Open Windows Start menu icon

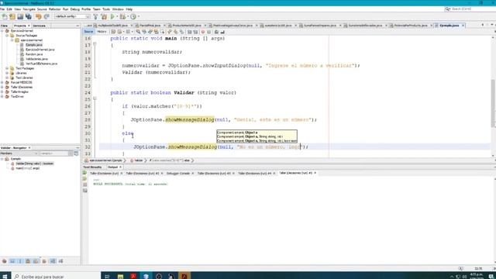pyautogui.click(x=5, y=276)
